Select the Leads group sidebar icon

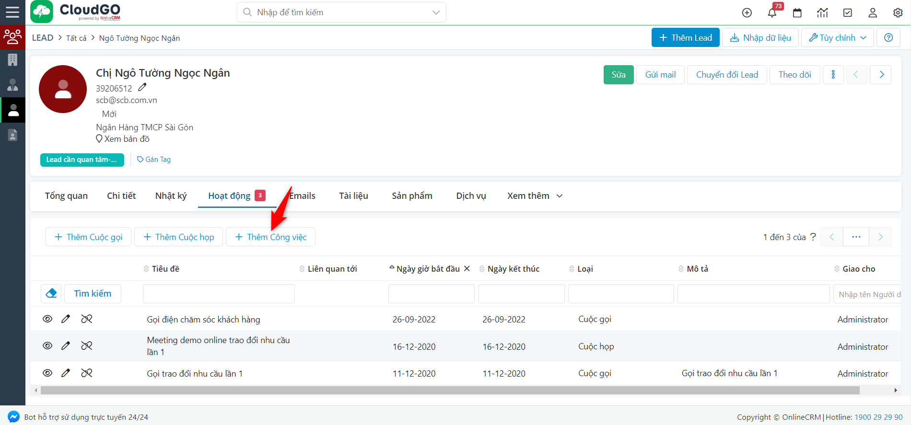(12, 37)
